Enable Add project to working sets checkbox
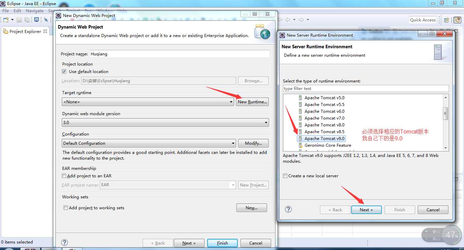The image size is (464, 250). (66, 208)
